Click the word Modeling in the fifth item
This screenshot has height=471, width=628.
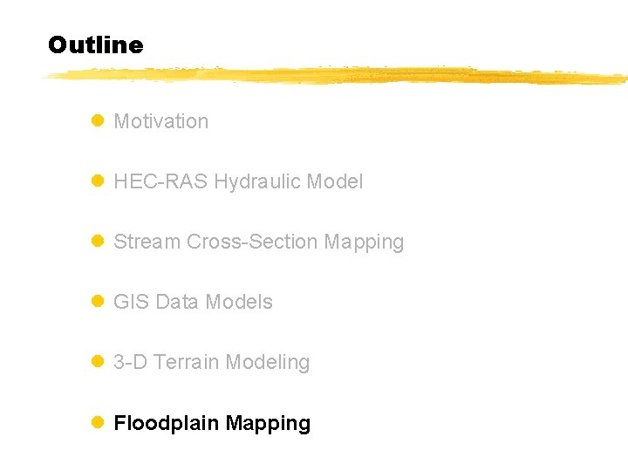(x=267, y=363)
